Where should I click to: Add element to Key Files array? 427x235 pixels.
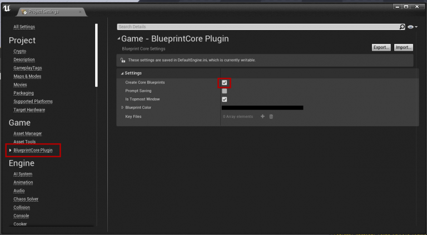pos(262,117)
